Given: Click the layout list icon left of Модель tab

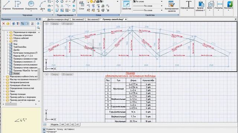Looking at the screenshot, I should coord(45,125).
